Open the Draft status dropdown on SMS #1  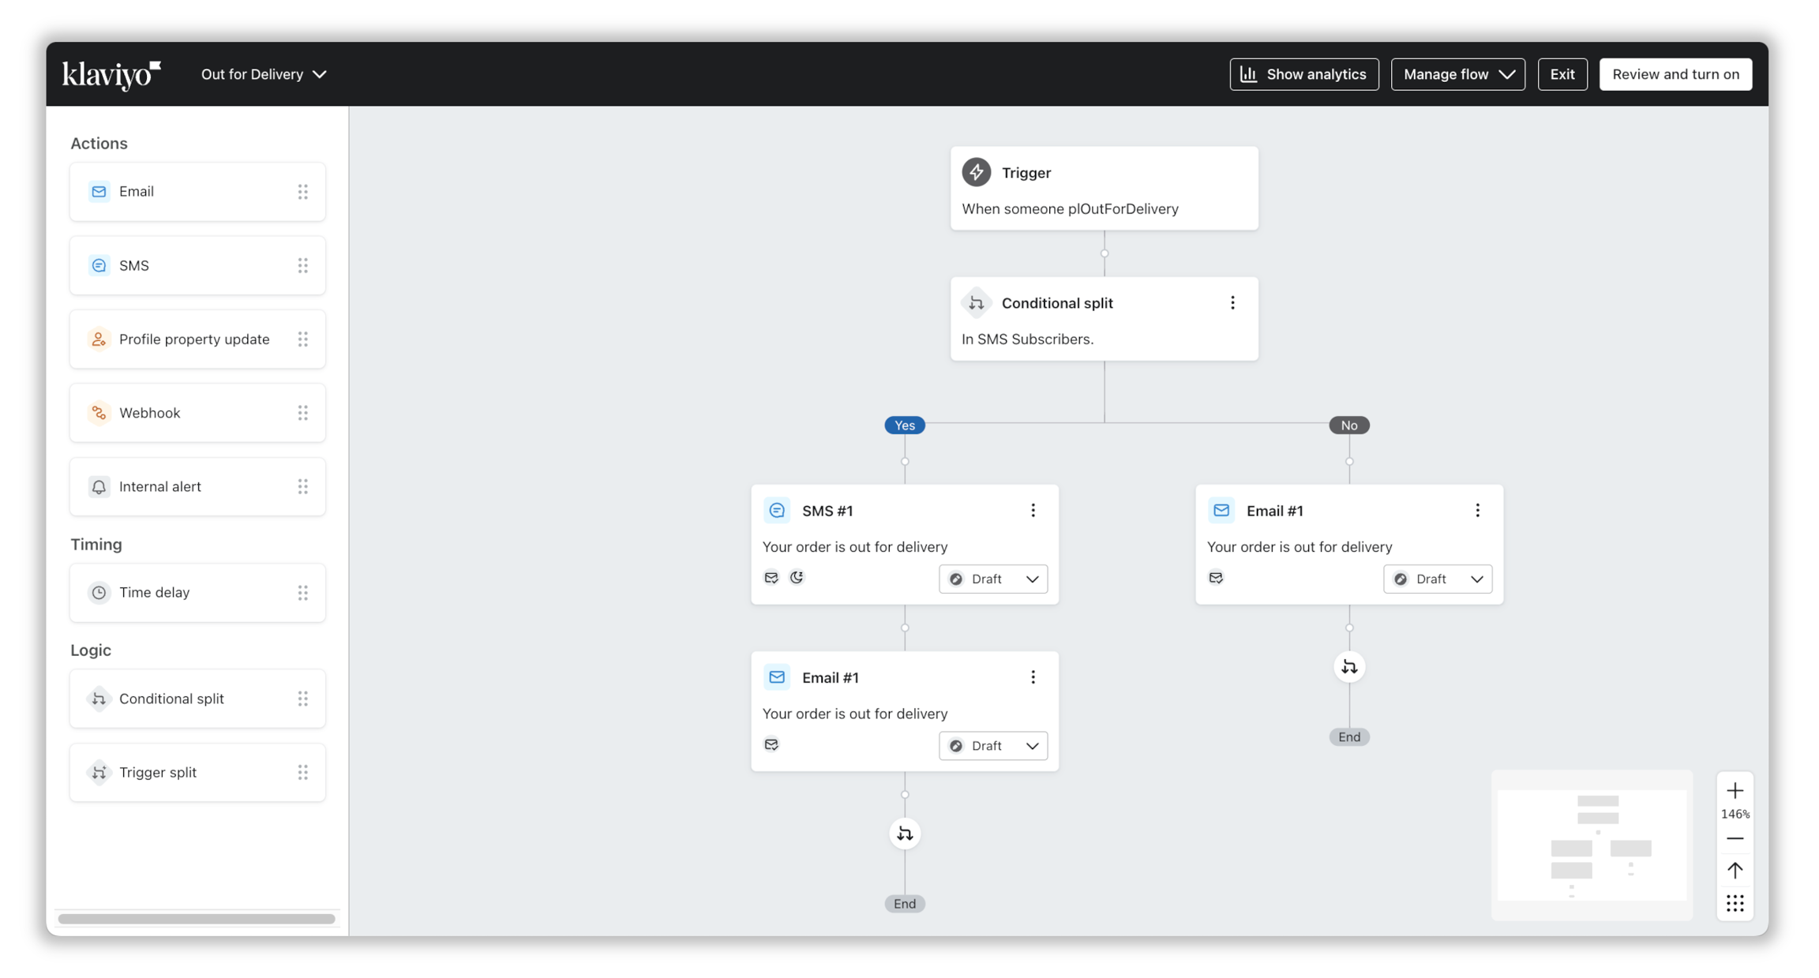pos(992,579)
